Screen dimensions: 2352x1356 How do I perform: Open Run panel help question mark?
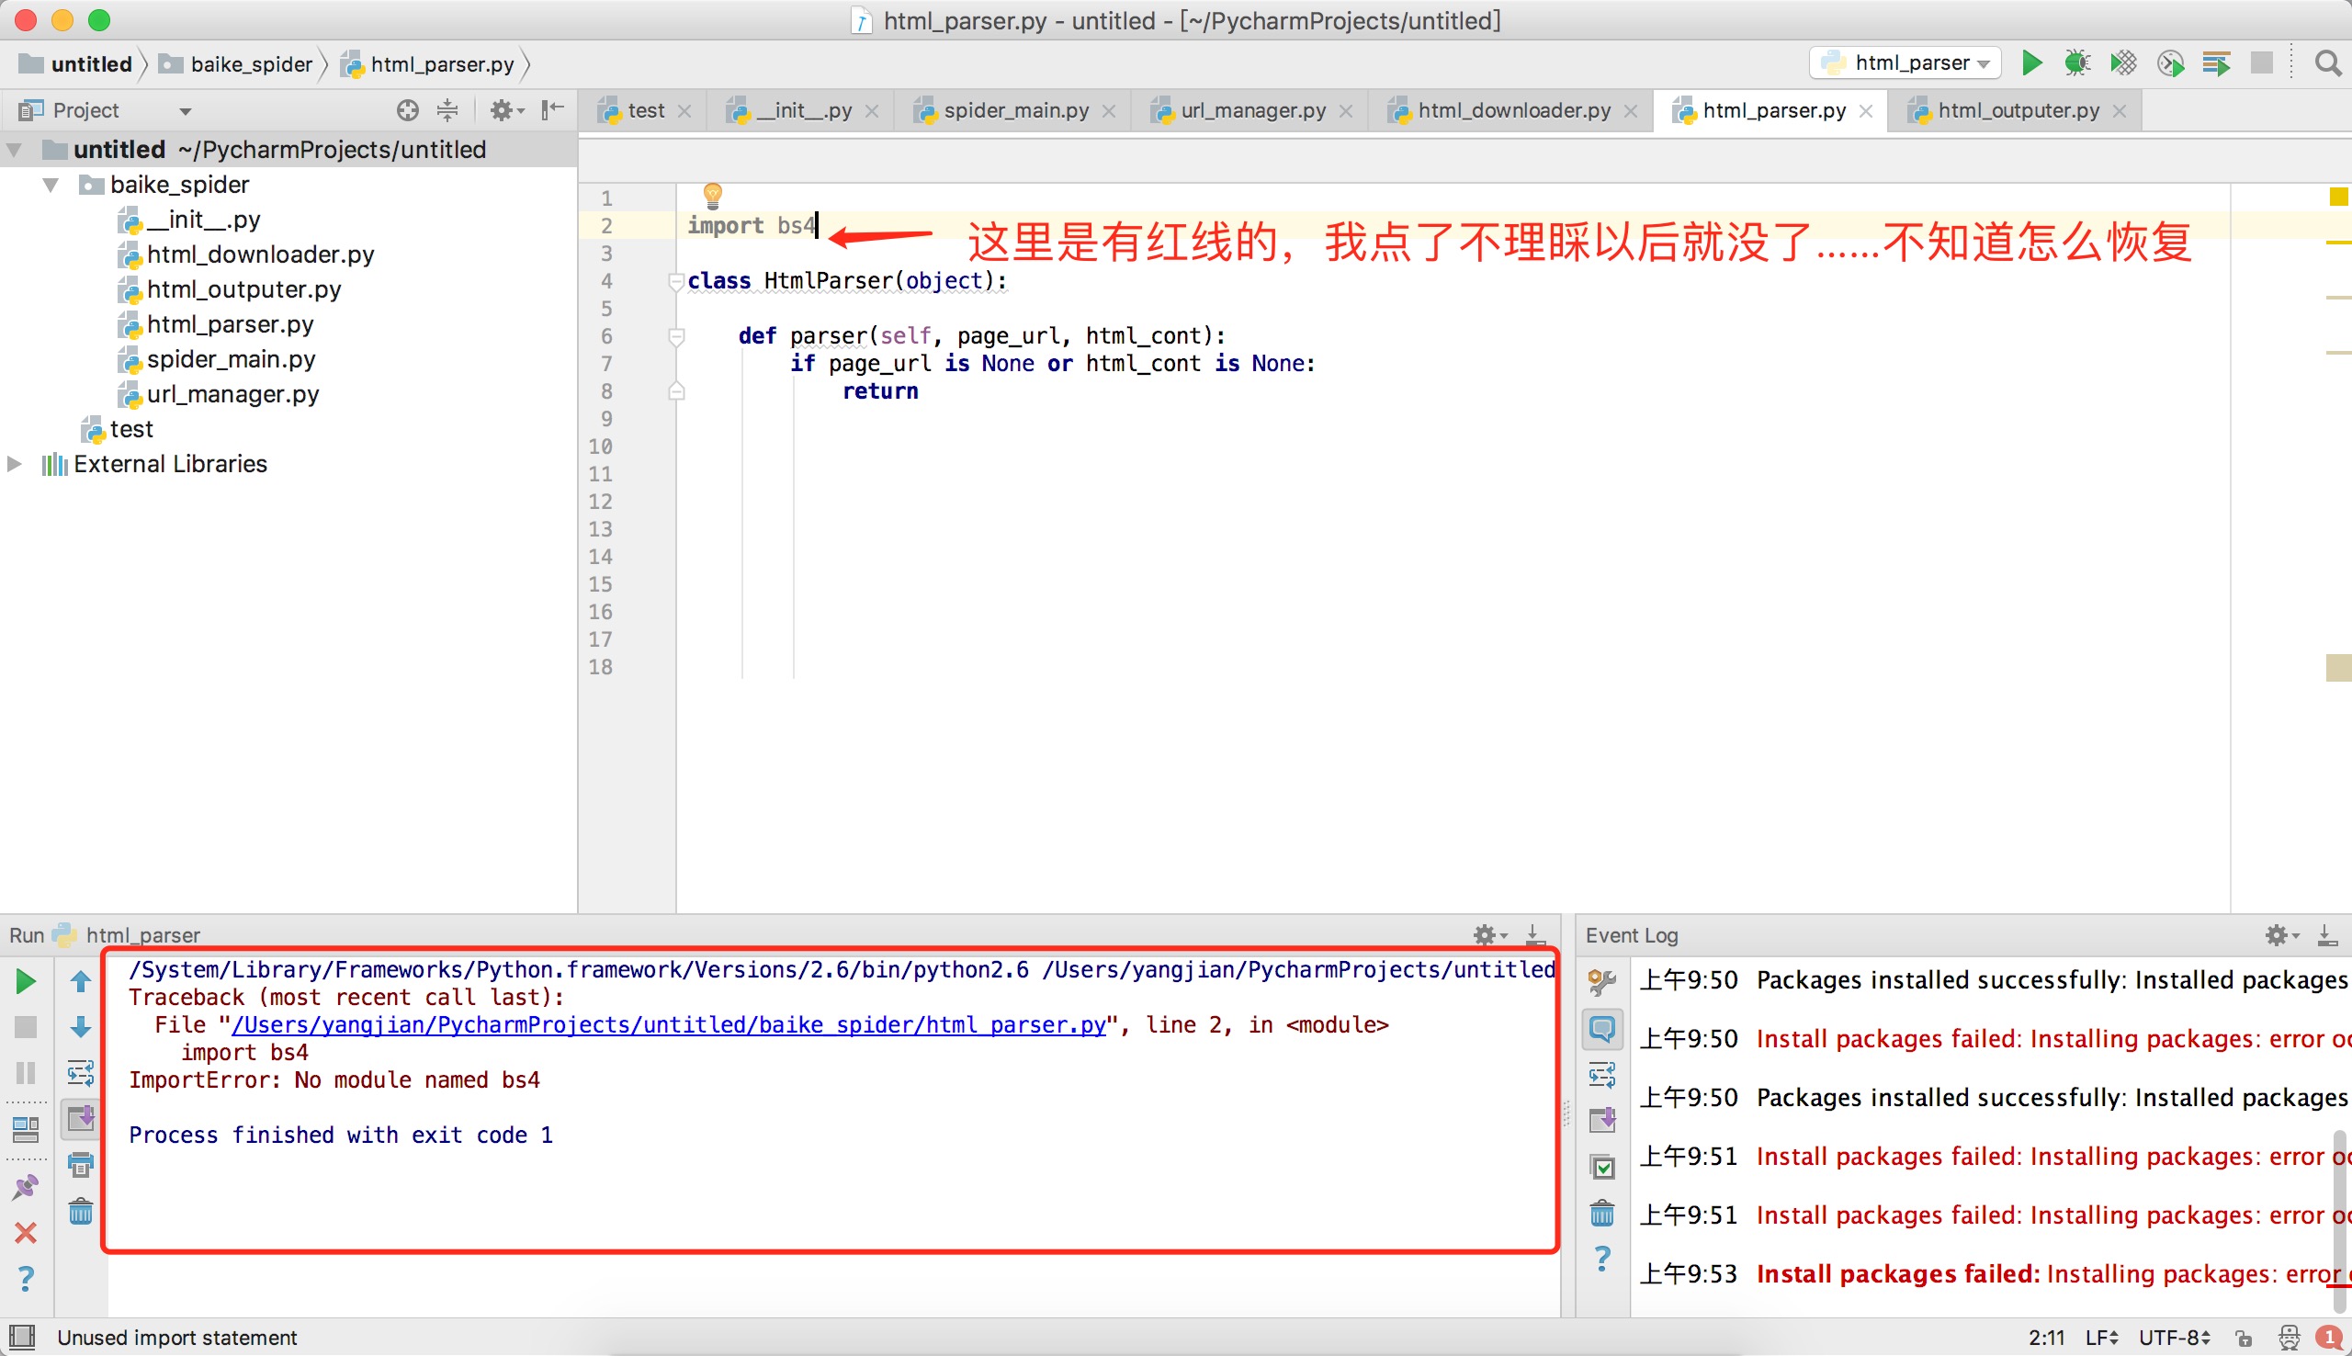pos(26,1279)
